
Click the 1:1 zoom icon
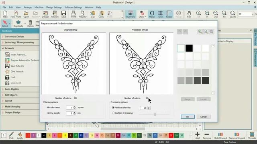198,14
